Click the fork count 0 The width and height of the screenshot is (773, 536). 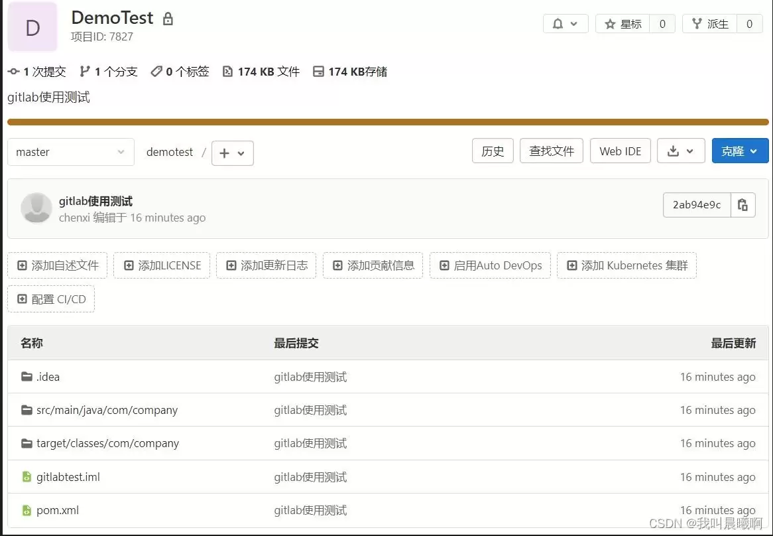(749, 24)
